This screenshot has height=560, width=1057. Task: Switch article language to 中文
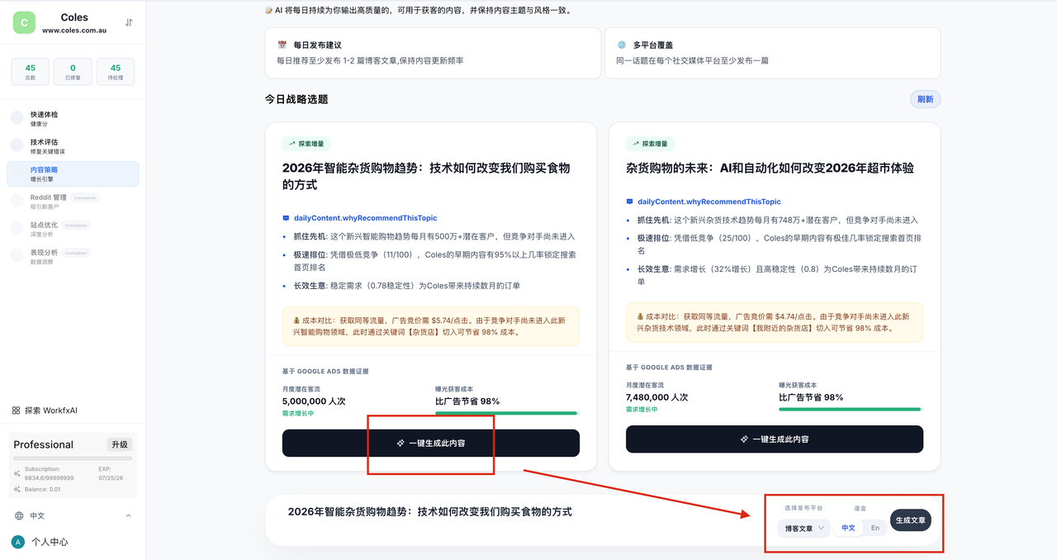coord(848,528)
